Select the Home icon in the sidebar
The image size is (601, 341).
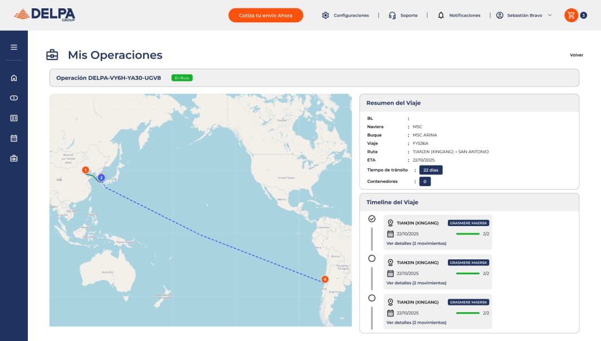click(x=13, y=78)
